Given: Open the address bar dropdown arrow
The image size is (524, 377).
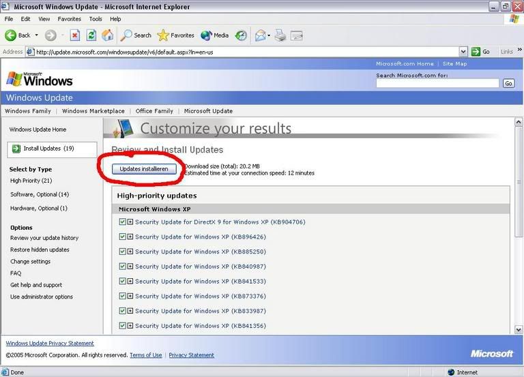Looking at the screenshot, I should pos(463,52).
